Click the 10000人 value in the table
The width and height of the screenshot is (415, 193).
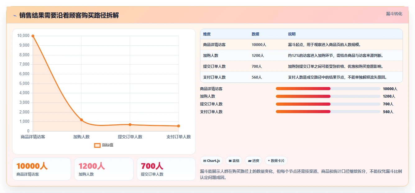pos(259,45)
